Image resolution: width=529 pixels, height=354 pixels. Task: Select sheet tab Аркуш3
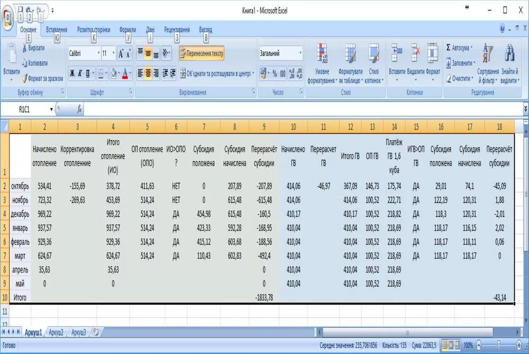[x=78, y=333]
